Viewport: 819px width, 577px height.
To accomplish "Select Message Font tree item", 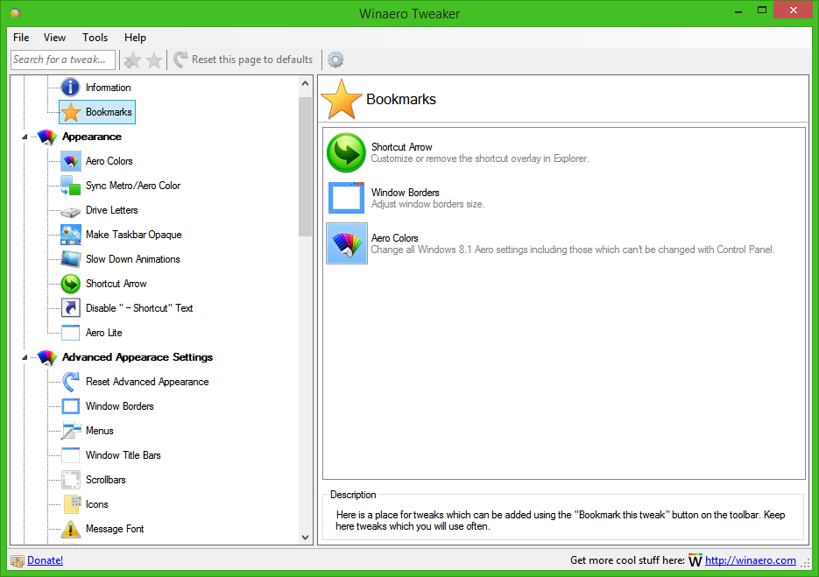I will pyautogui.click(x=115, y=530).
